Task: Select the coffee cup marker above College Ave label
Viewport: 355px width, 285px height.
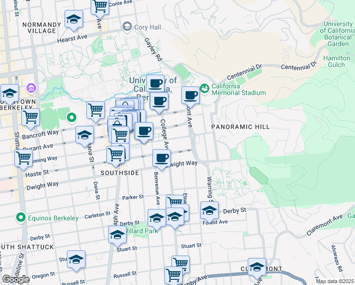Action: (x=159, y=102)
